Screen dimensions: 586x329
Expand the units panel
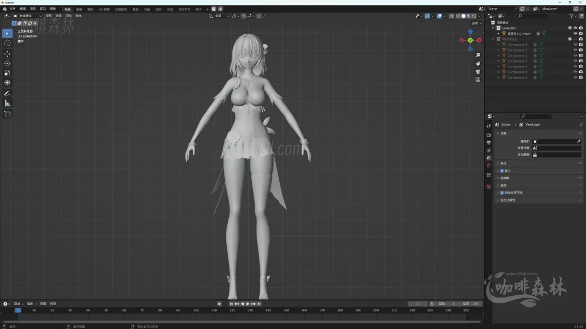click(538, 163)
